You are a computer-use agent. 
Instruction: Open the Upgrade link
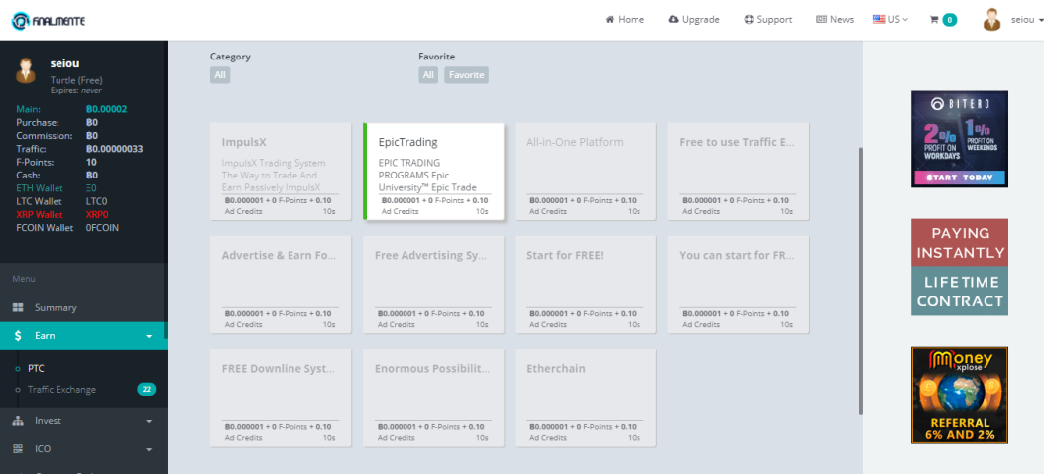694,20
